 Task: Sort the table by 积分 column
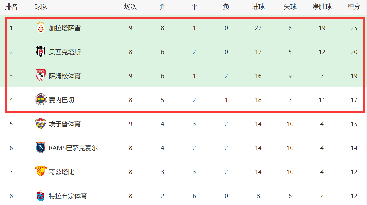point(354,7)
